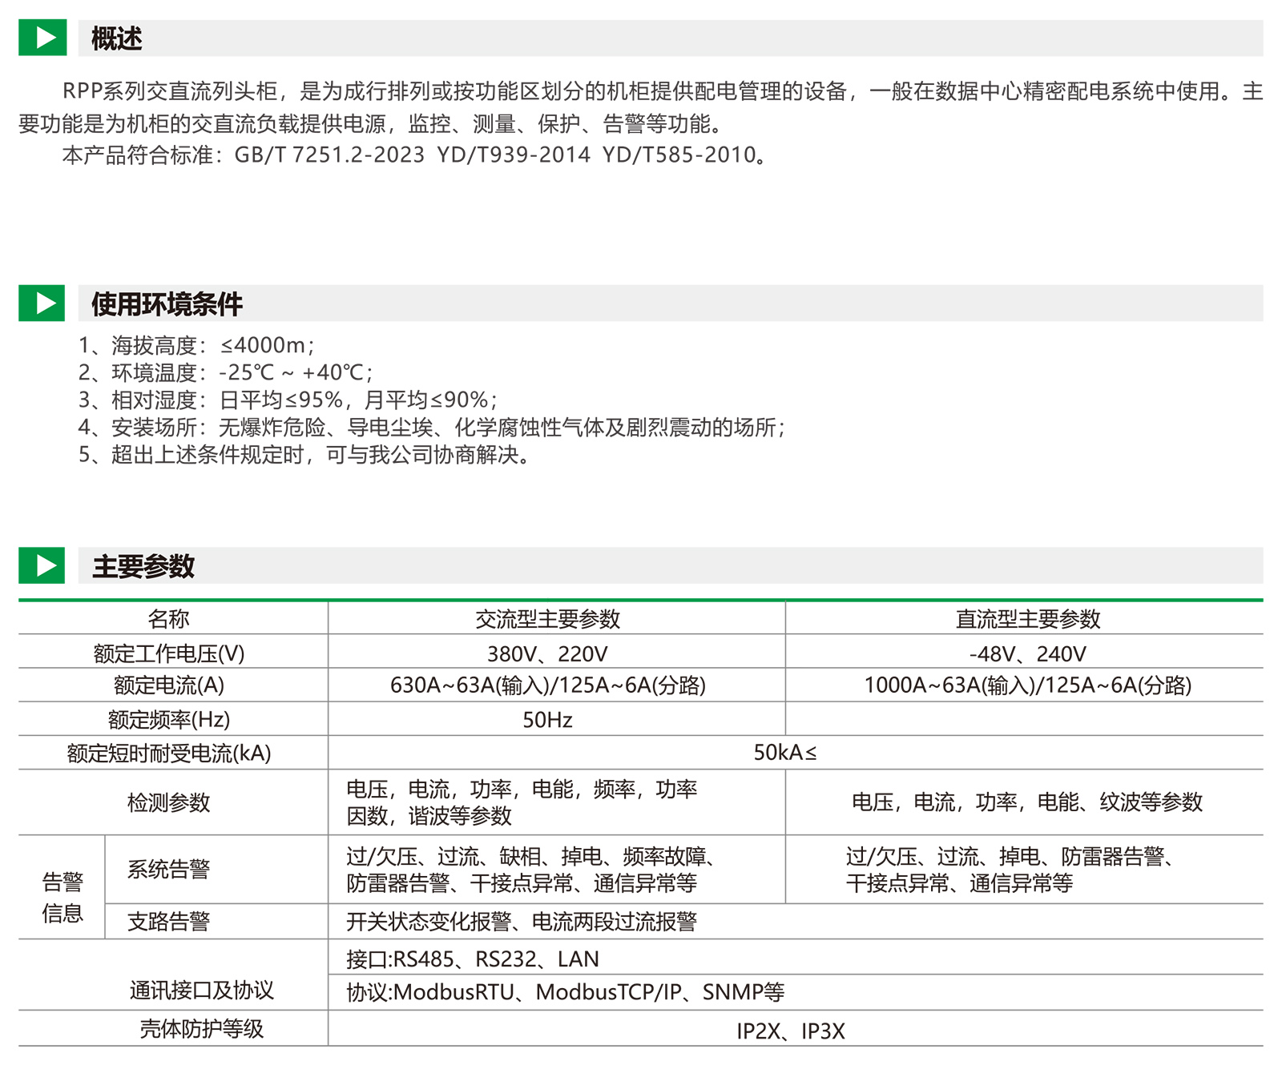Click the 直流型主要参数 column header
Viewport: 1282px width, 1065px height.
click(x=1027, y=619)
